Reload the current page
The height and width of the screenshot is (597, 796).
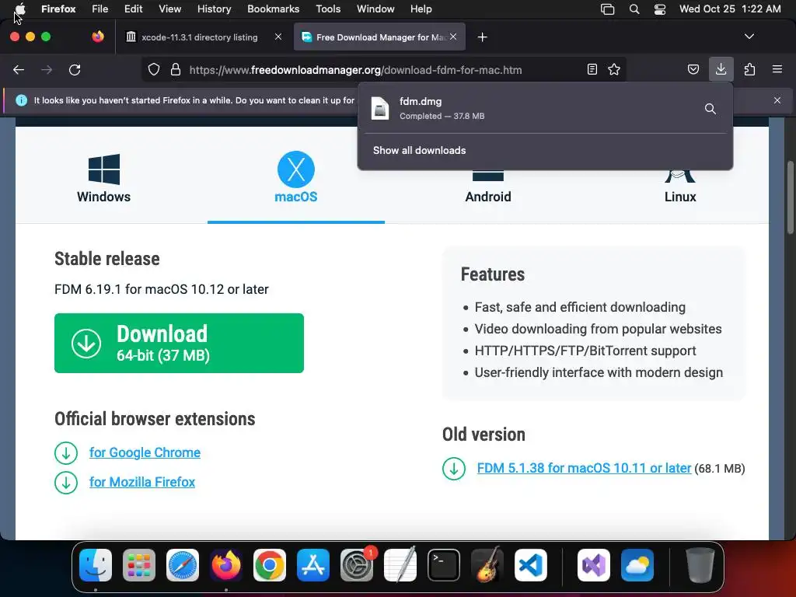[75, 69]
